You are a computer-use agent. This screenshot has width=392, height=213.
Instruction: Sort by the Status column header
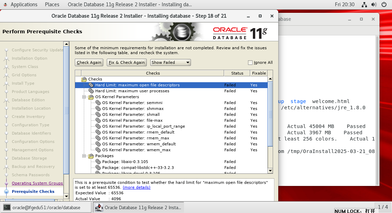pyautogui.click(x=237, y=73)
